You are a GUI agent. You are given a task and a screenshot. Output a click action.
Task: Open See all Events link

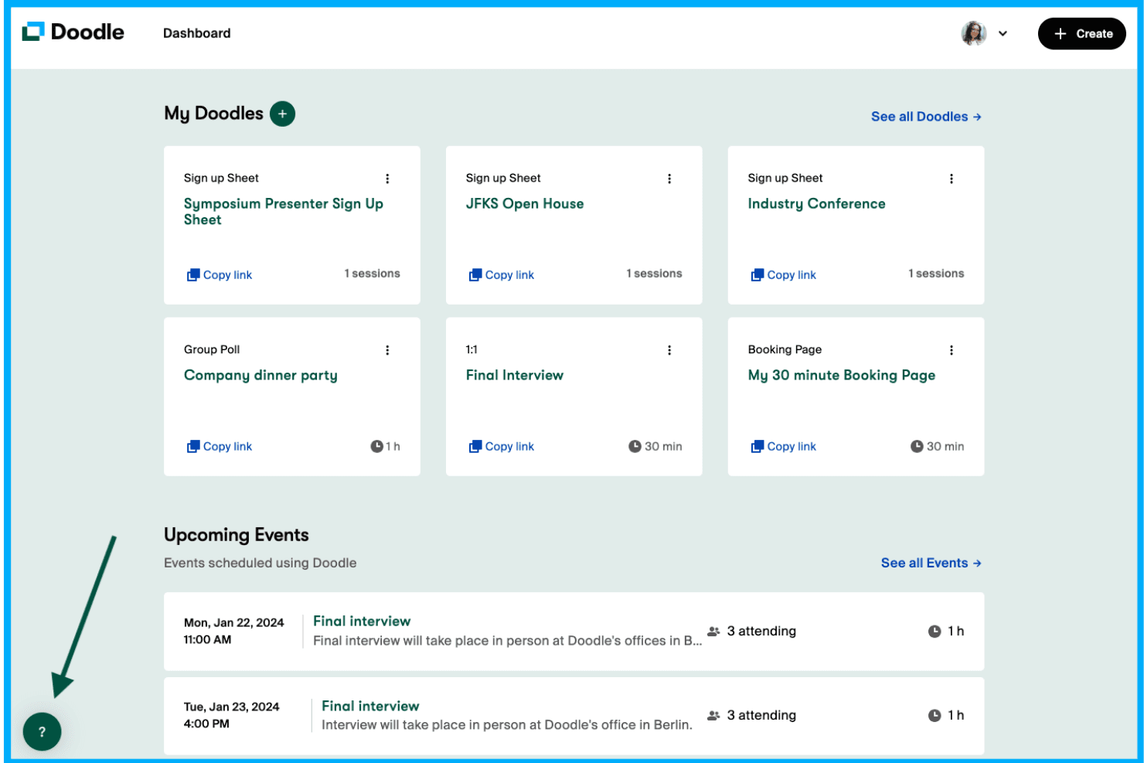click(x=931, y=563)
